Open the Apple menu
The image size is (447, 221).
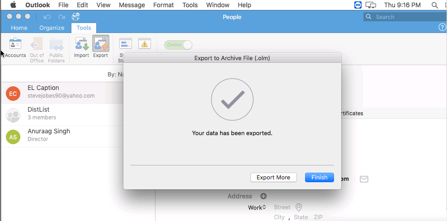pos(13,5)
